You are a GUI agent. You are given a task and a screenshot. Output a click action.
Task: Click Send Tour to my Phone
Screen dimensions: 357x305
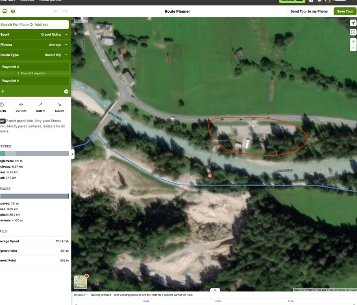309,11
